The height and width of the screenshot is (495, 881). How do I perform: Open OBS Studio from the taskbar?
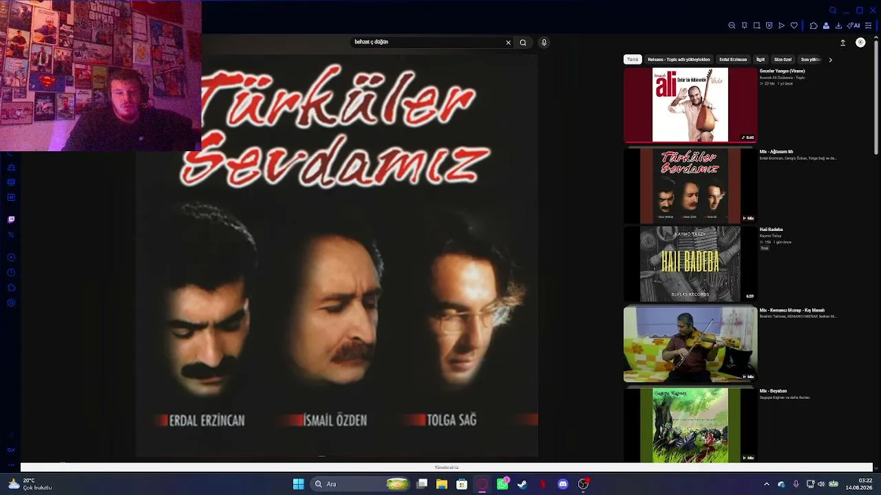(583, 484)
